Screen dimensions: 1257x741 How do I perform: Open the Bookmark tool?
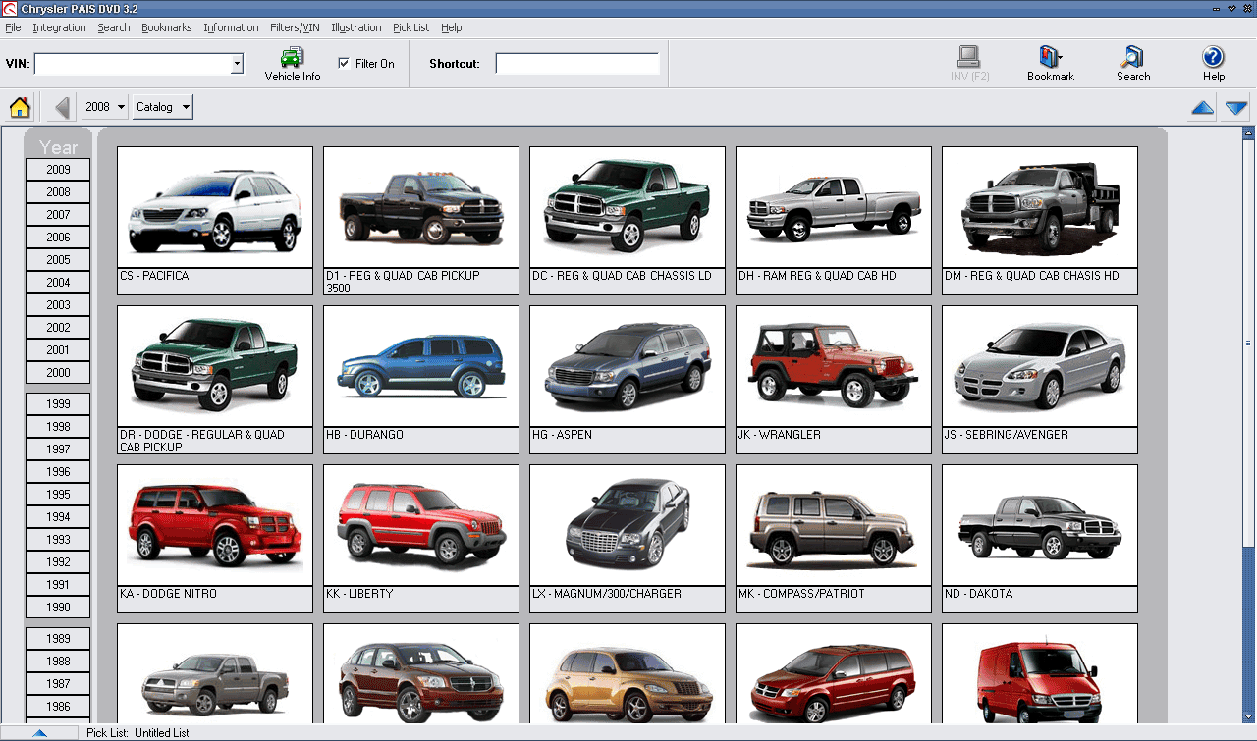[x=1050, y=64]
